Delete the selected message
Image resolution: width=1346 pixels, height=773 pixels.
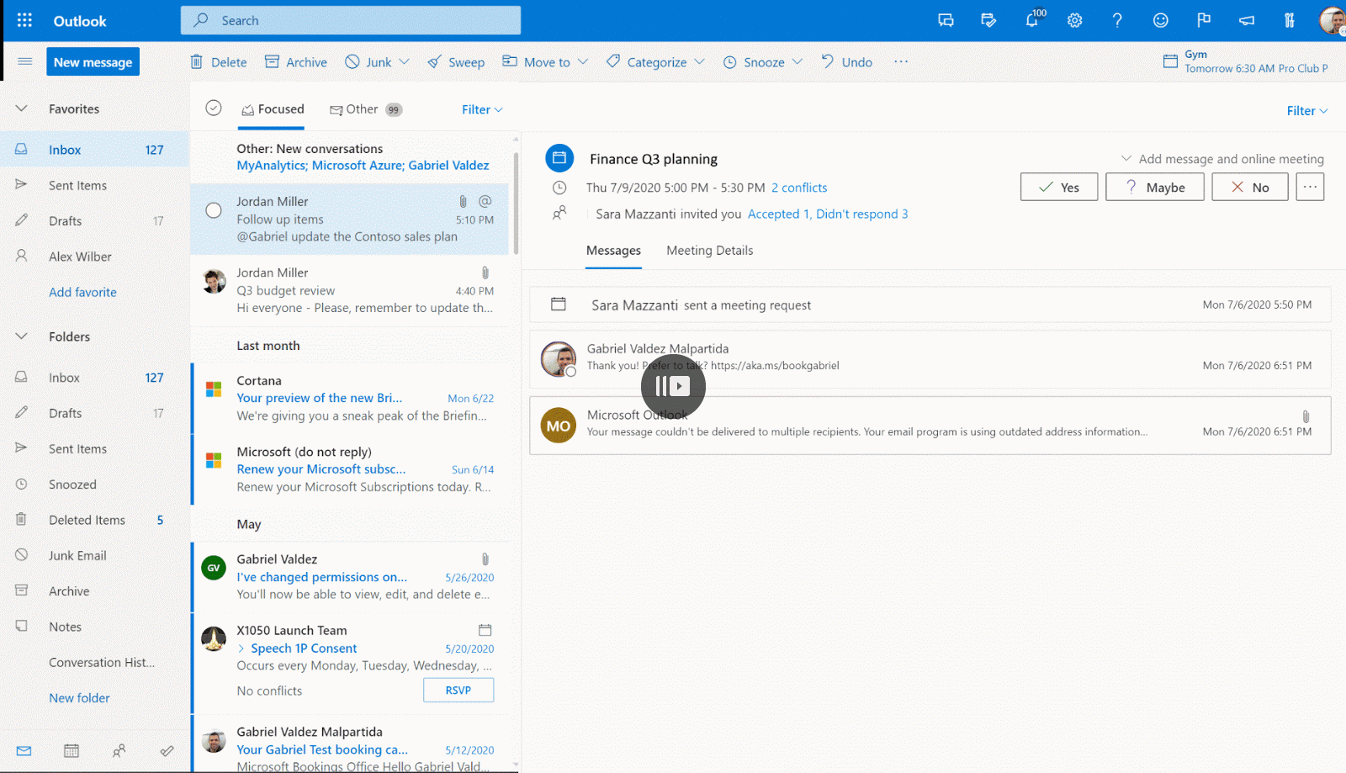(x=219, y=62)
